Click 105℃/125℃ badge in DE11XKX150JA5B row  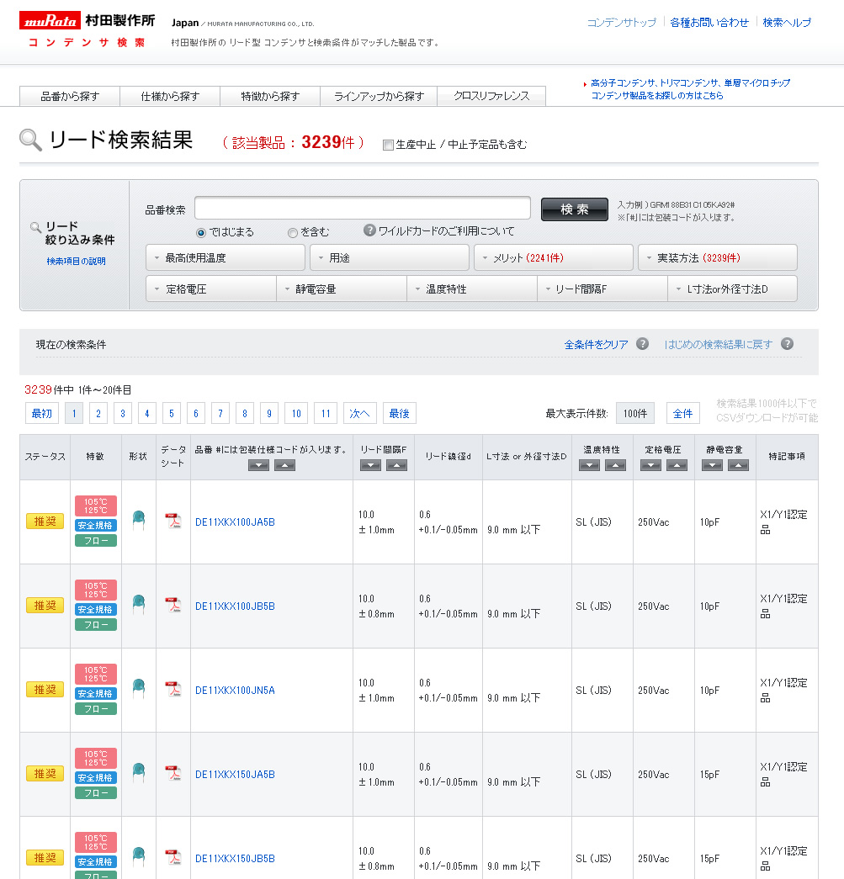click(95, 758)
